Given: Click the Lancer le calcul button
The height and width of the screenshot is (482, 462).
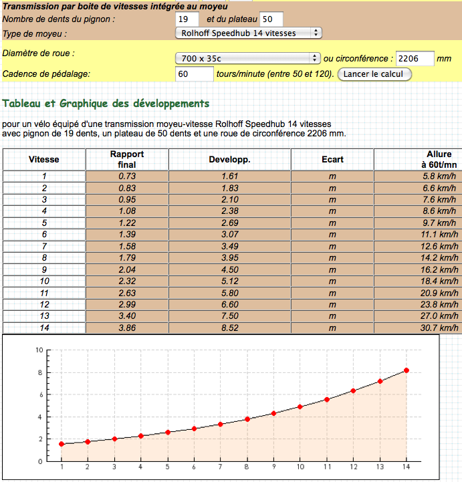Looking at the screenshot, I should [x=374, y=74].
